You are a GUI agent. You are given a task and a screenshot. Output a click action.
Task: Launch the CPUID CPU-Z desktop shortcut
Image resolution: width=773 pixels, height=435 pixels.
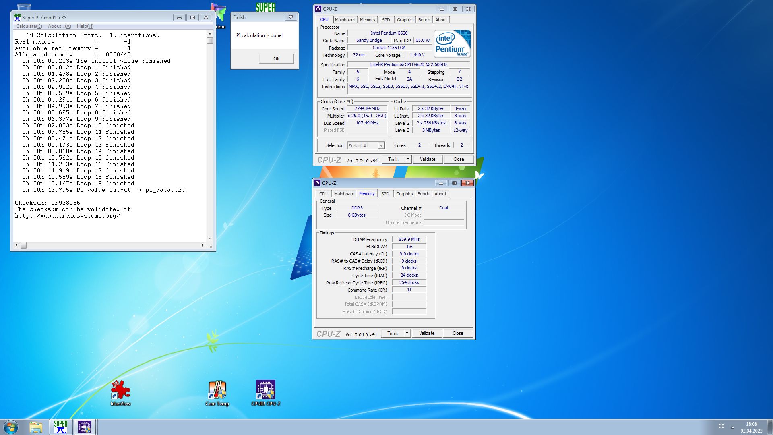click(x=266, y=393)
